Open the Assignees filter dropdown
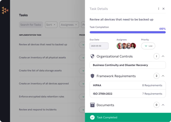The image size is (171, 122). pos(69,25)
